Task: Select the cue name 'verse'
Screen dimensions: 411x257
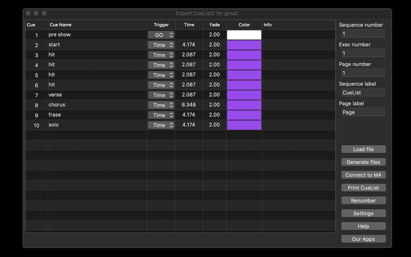Action: coord(55,95)
